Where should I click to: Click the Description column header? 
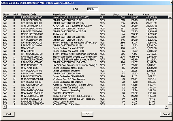(59, 14)
